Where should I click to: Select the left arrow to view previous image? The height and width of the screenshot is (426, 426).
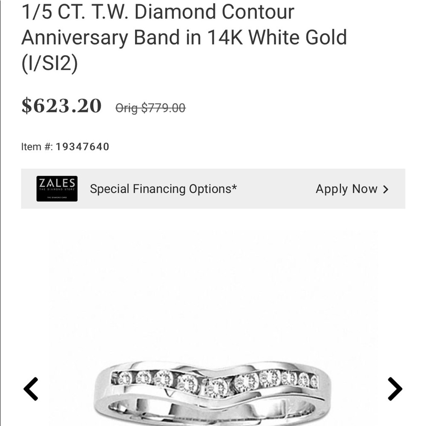(30, 388)
